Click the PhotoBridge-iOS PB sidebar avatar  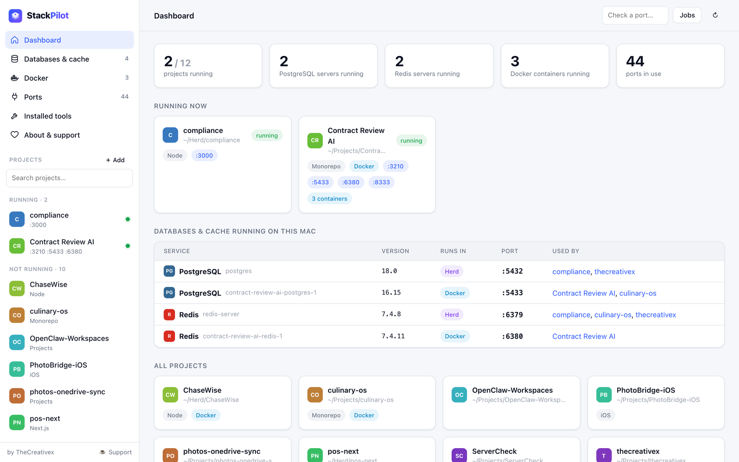pyautogui.click(x=17, y=369)
